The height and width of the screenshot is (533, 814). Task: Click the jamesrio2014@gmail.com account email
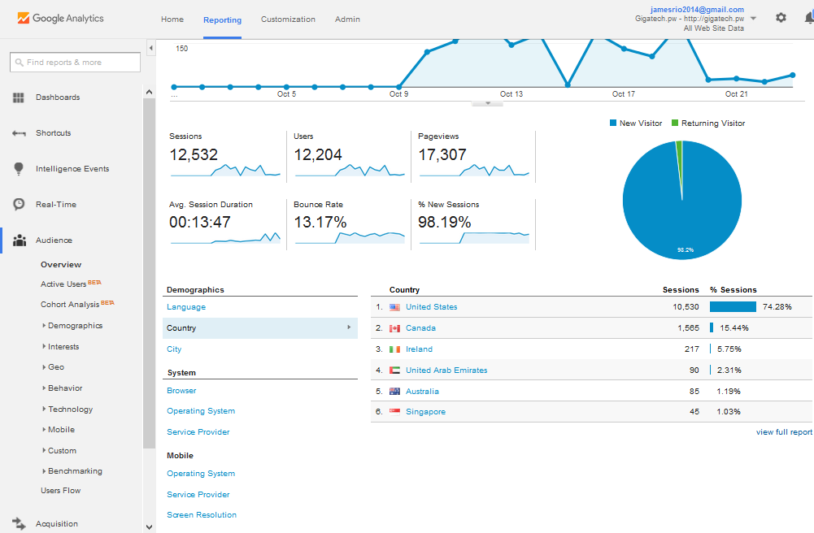click(697, 9)
